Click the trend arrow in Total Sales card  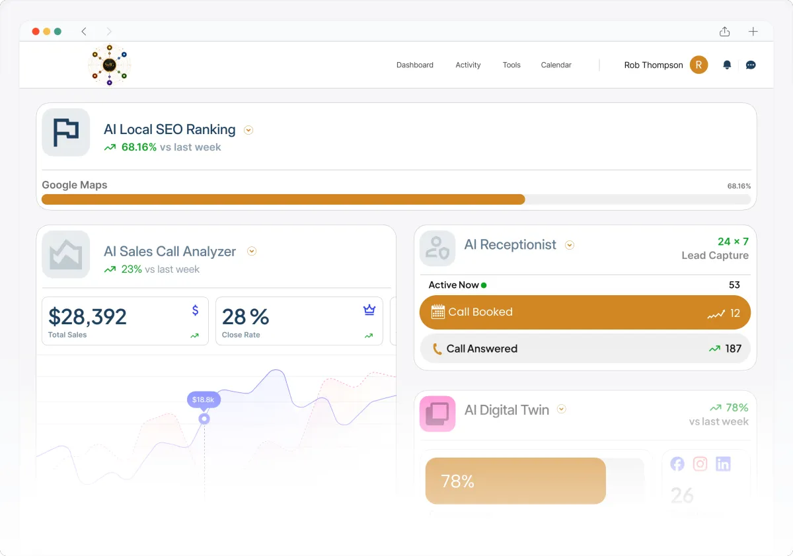coord(194,335)
